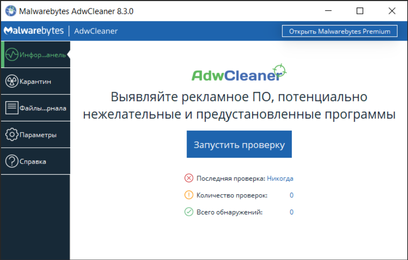Viewport: 408px width, 260px height.
Task: Click the AdwCleaner logo with crosshair
Action: 239,73
